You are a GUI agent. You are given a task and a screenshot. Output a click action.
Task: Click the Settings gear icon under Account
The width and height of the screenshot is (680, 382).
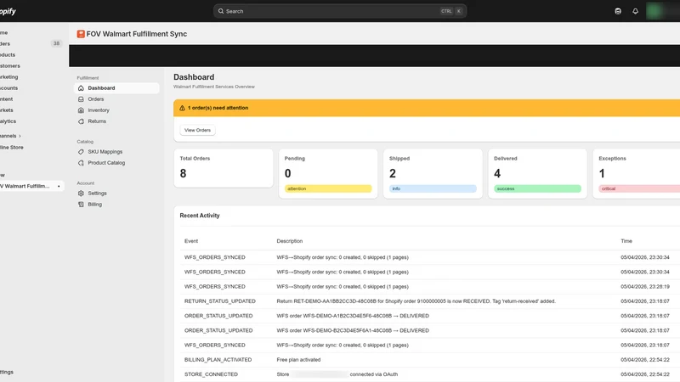coord(81,194)
